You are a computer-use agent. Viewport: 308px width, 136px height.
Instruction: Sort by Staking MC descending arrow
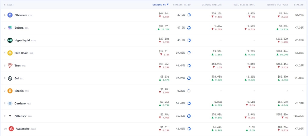[x=168, y=5]
